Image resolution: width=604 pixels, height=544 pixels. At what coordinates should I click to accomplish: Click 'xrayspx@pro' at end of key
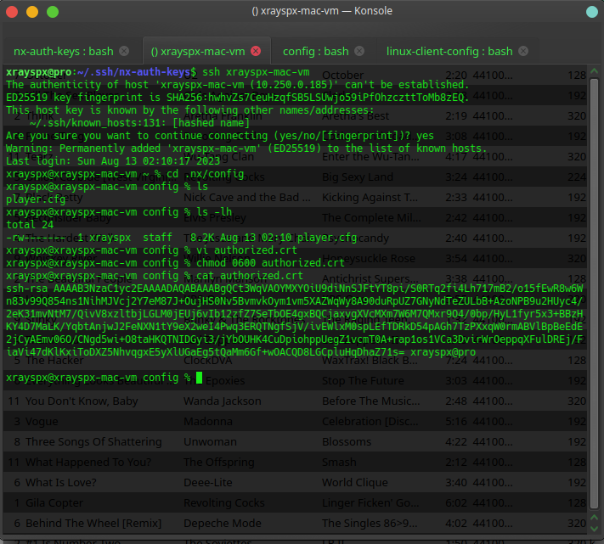point(443,351)
